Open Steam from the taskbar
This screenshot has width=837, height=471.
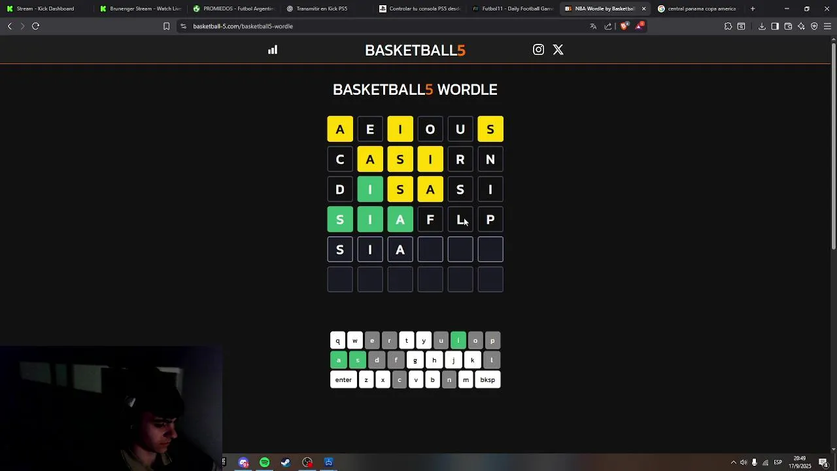coord(286,462)
